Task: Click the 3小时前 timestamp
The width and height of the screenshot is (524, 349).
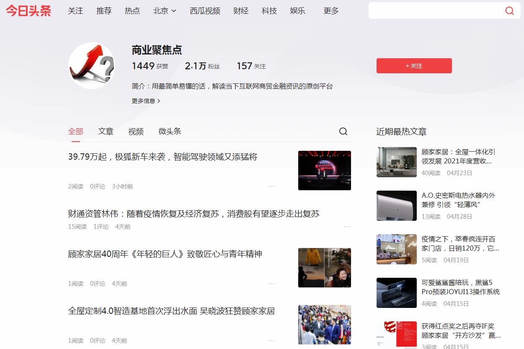Action: (122, 186)
